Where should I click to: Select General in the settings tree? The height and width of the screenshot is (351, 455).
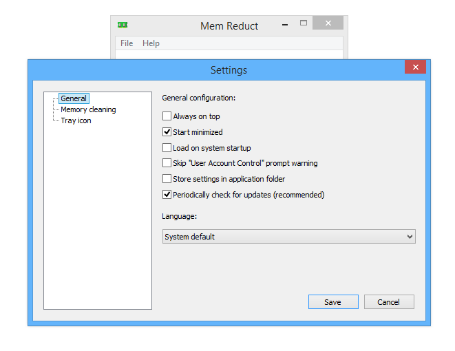[74, 98]
